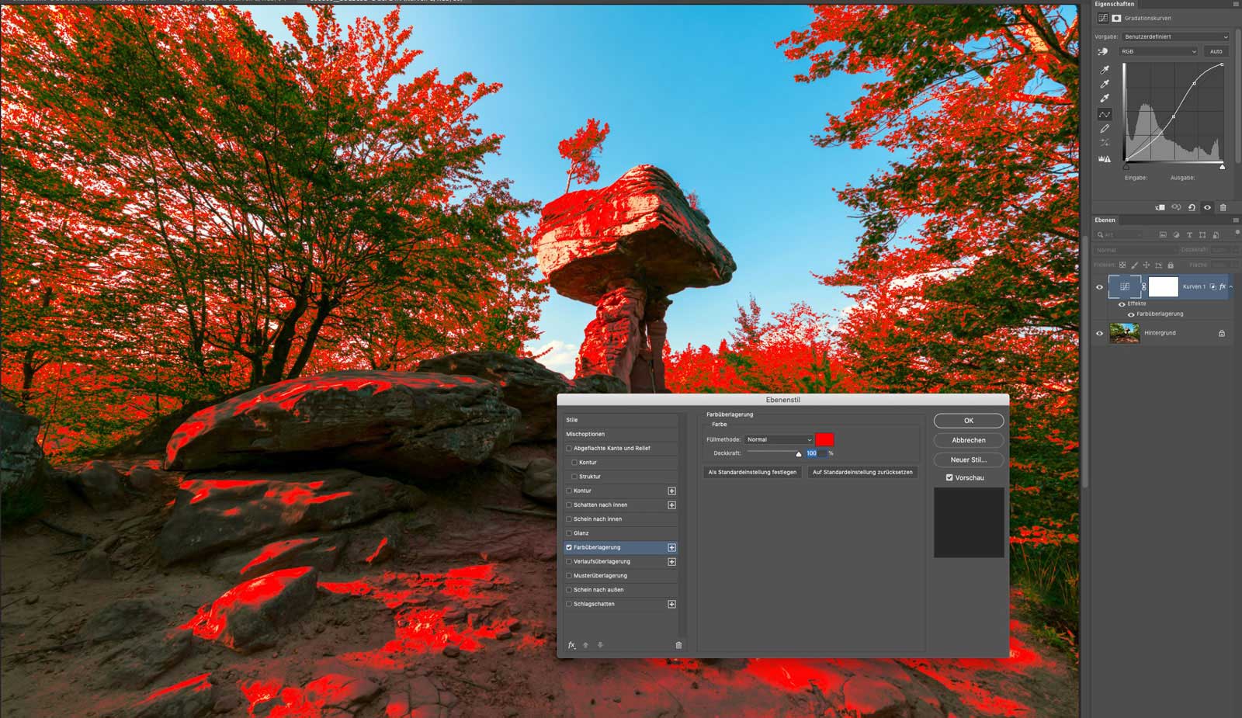Click the on-image adjustment hand tool

click(1103, 52)
